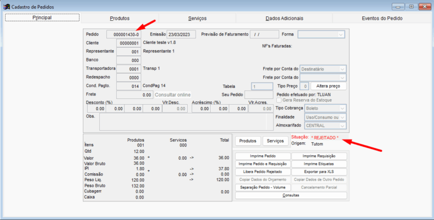Click the Serviços button near Situação

click(275, 141)
